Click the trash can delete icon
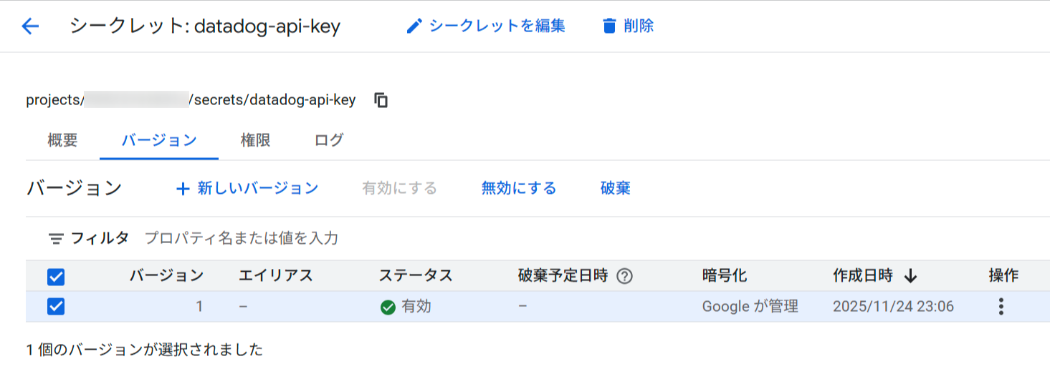 click(609, 26)
